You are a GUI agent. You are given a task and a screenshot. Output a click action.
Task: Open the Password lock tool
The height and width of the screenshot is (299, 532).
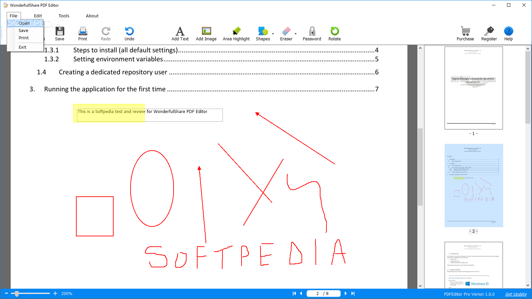pos(312,34)
